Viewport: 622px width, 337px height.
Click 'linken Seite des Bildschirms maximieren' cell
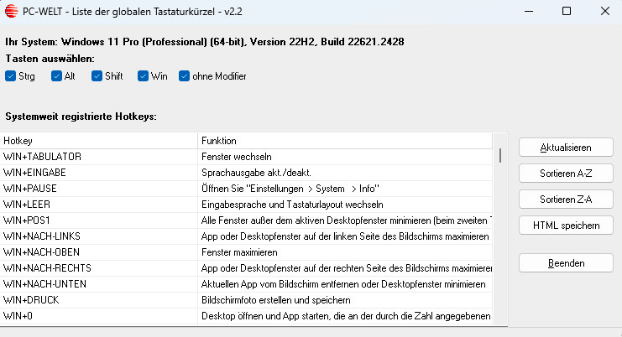pyautogui.click(x=345, y=236)
